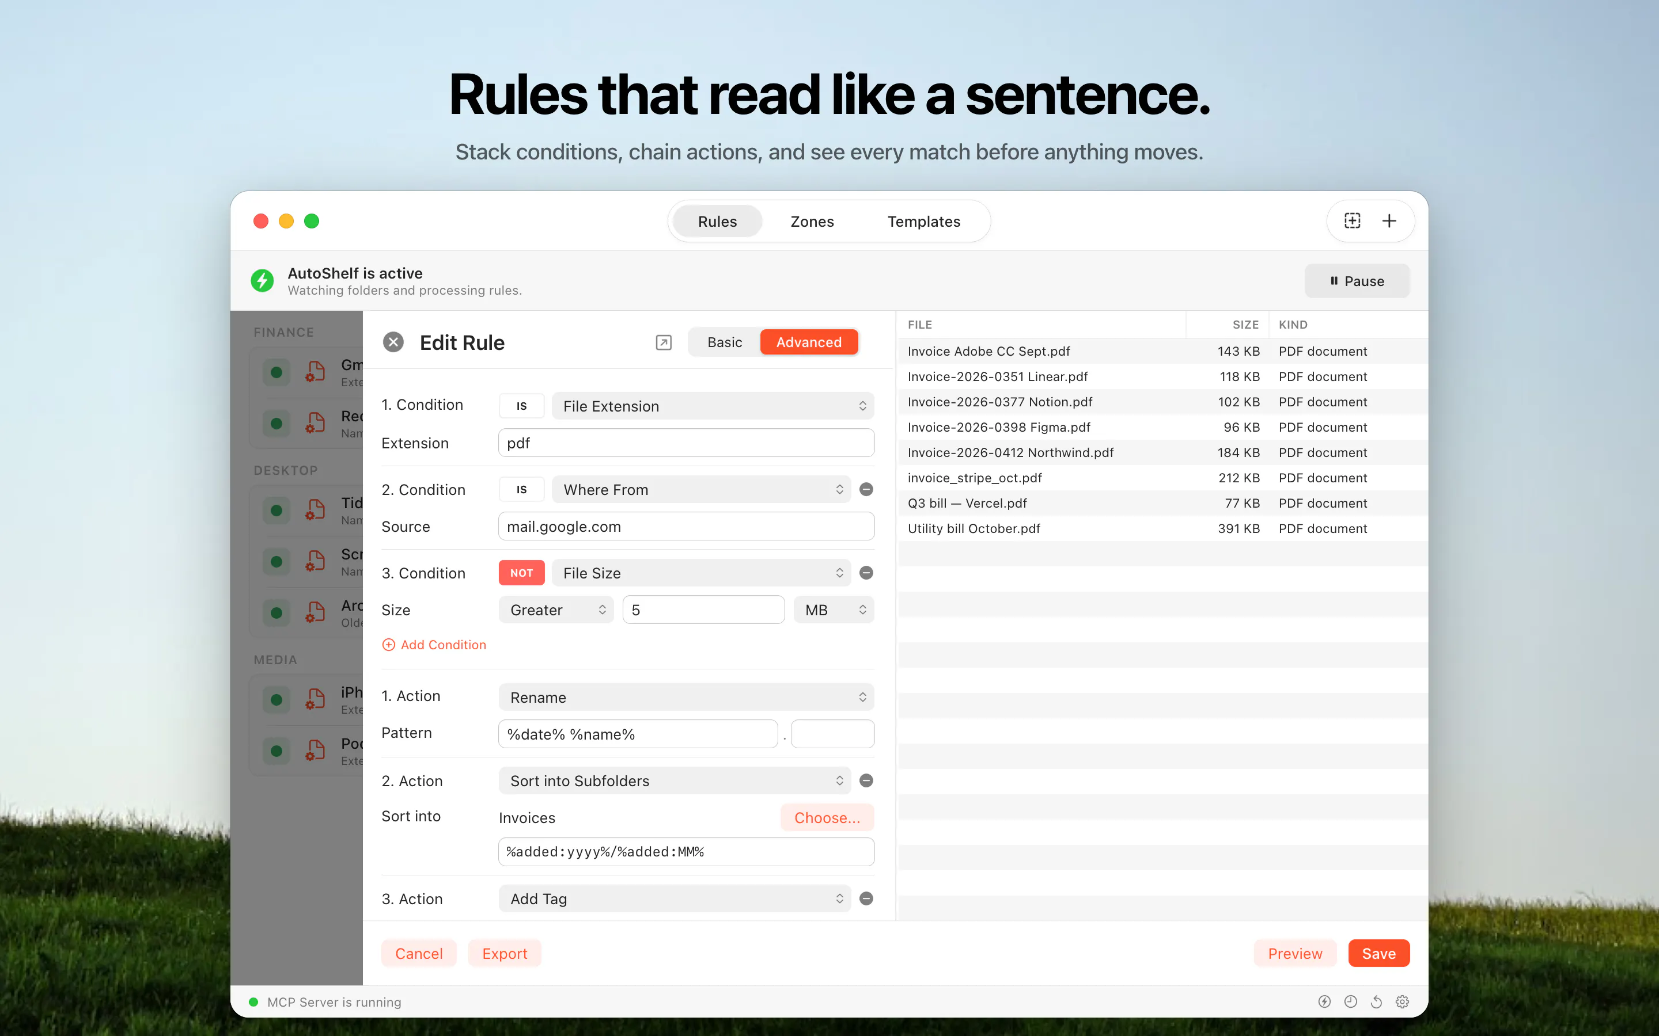Open the Where From condition dropdown
This screenshot has width=1659, height=1036.
pos(700,489)
